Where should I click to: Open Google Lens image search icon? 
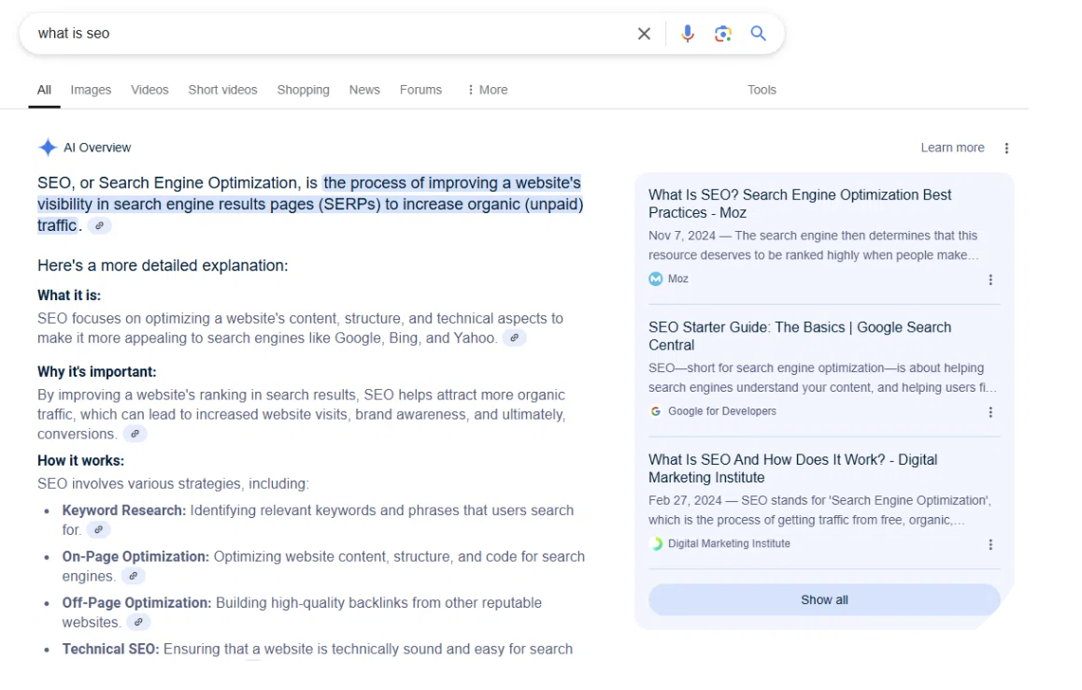coord(722,34)
